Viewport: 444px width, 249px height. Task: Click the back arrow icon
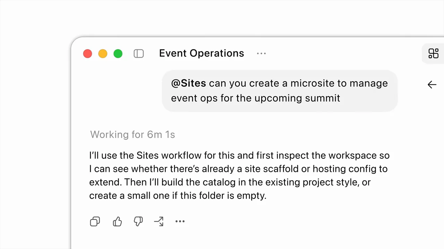coord(432,85)
